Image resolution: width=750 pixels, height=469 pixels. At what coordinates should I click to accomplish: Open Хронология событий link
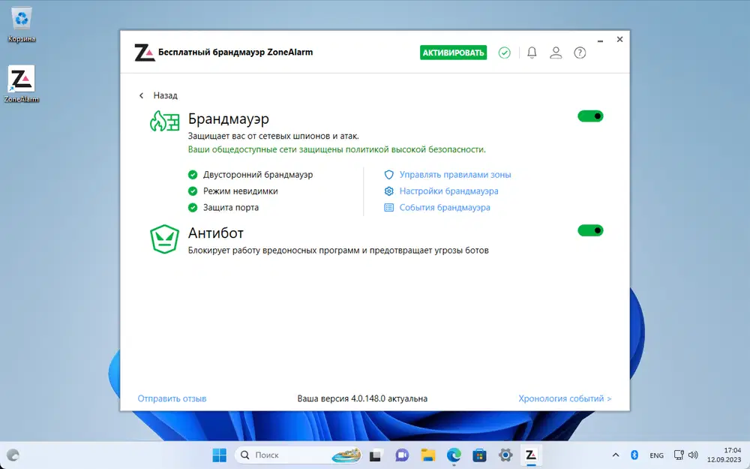click(x=565, y=398)
